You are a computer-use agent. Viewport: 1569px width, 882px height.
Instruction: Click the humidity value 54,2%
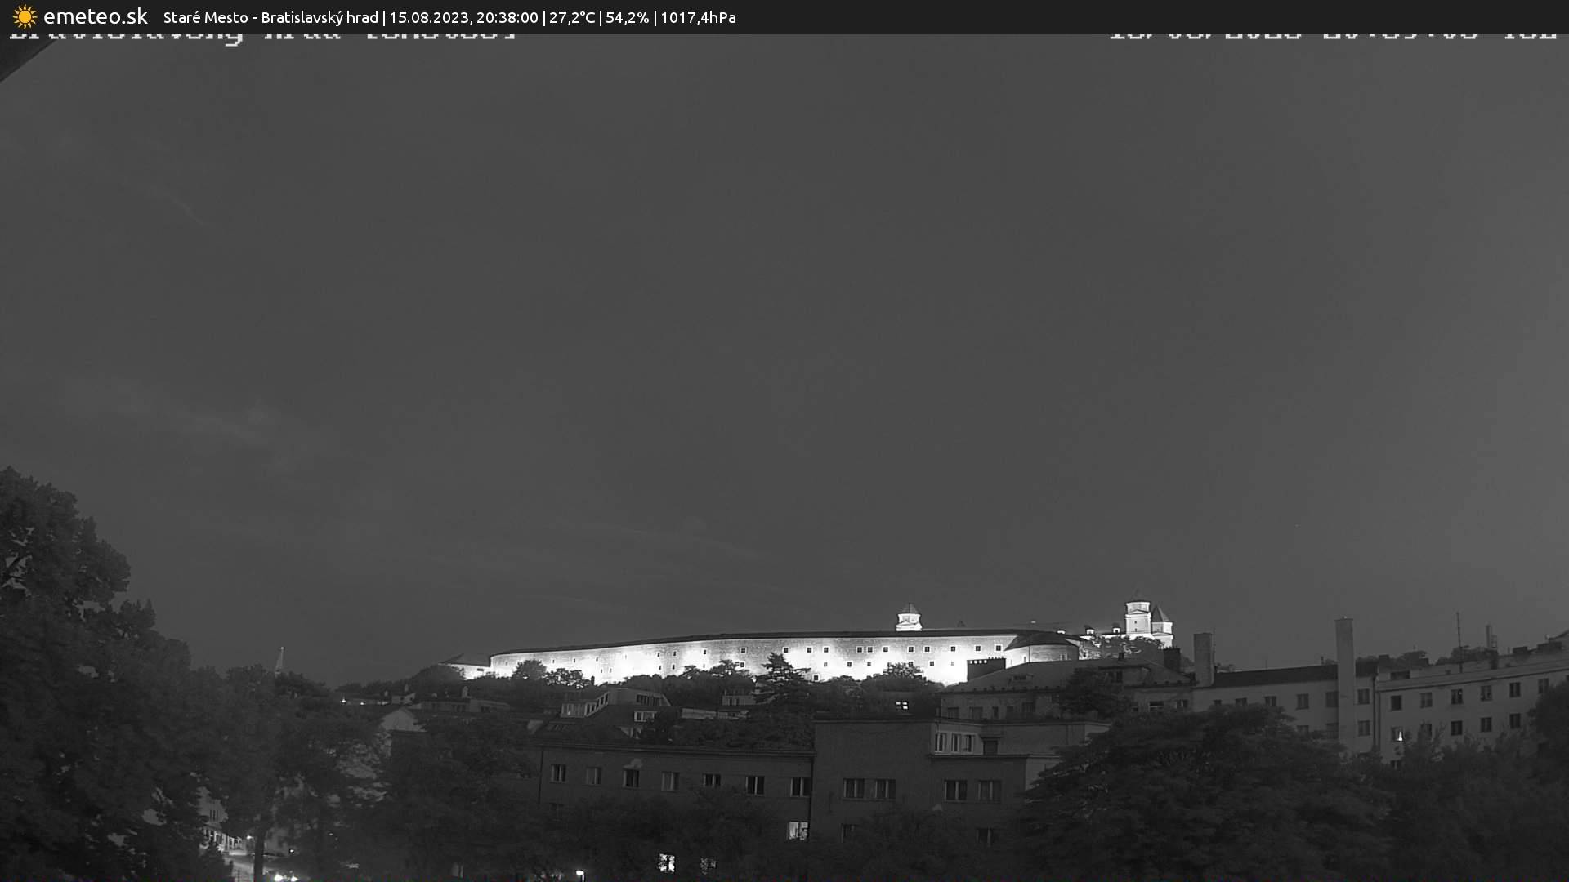[628, 16]
